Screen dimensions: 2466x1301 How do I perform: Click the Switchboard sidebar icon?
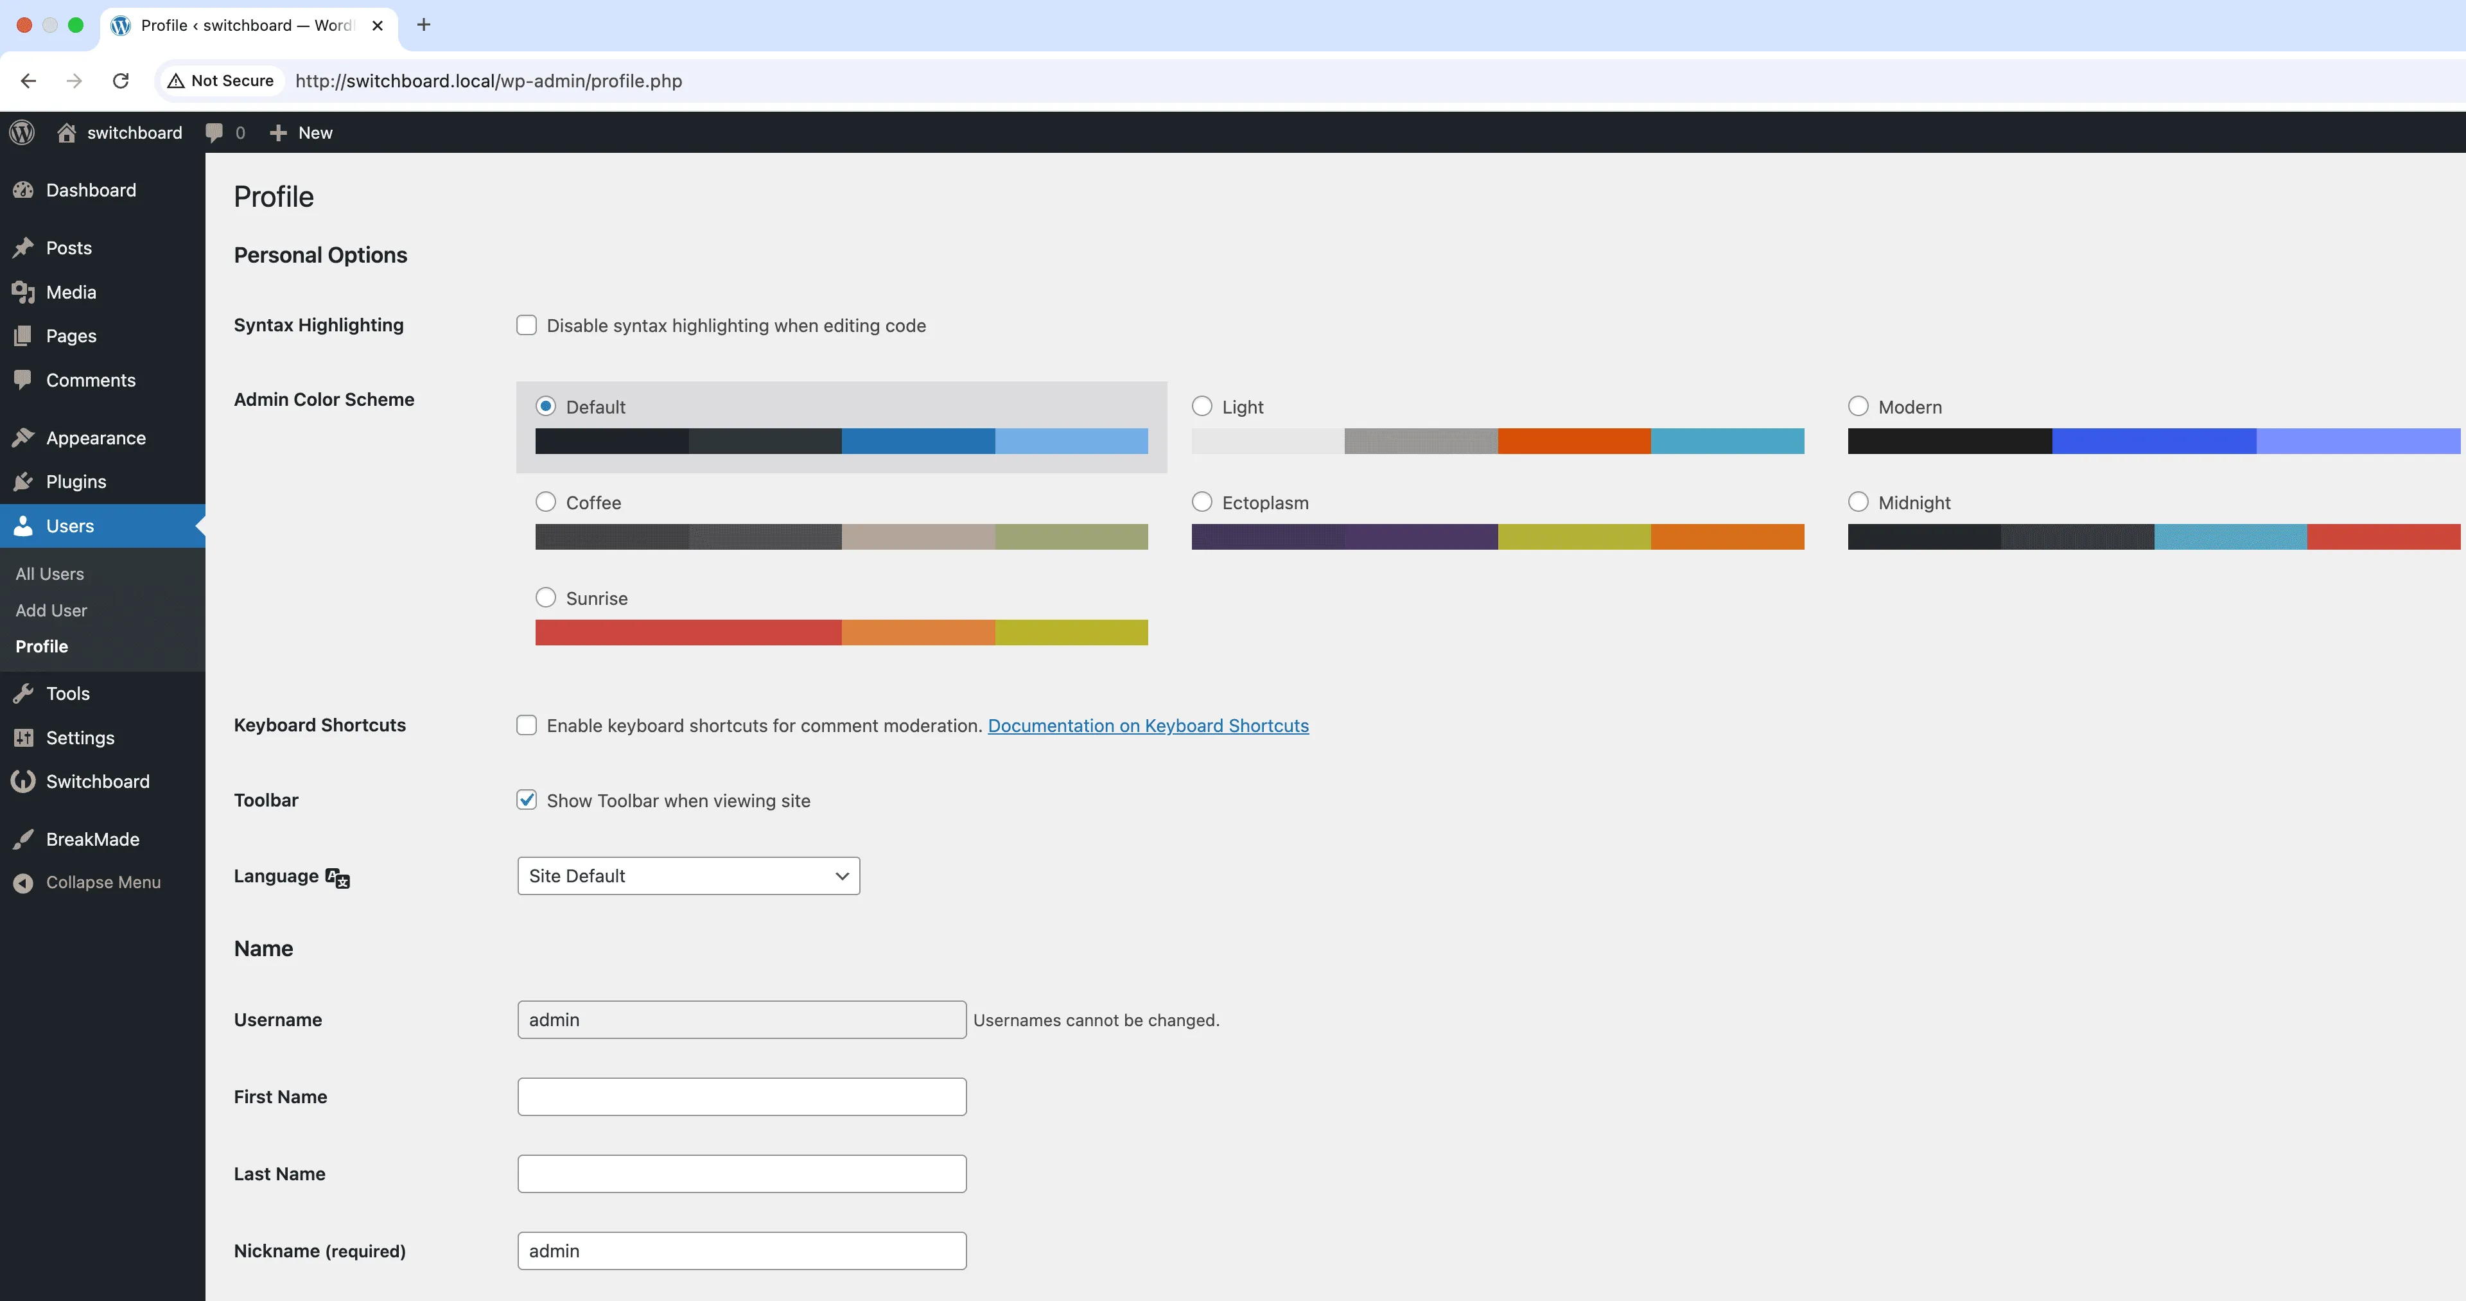coord(24,781)
